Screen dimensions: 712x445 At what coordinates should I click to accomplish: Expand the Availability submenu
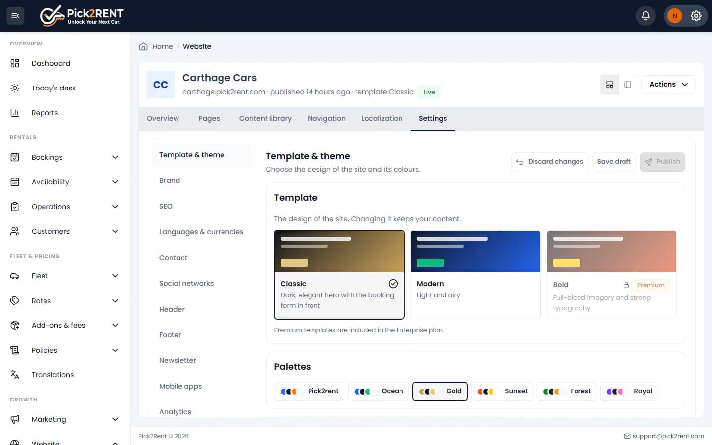tap(115, 182)
